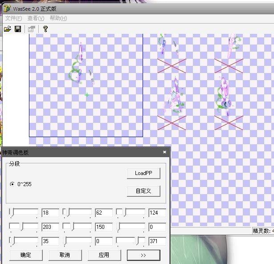
Task: Expand palette dialog with >> button
Action: (143, 255)
